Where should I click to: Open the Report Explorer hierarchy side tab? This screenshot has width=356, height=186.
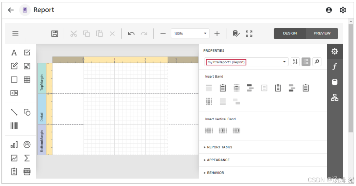(x=335, y=98)
